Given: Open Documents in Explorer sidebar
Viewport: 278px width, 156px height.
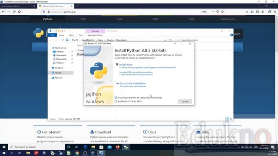Looking at the screenshot, I should click(61, 59).
